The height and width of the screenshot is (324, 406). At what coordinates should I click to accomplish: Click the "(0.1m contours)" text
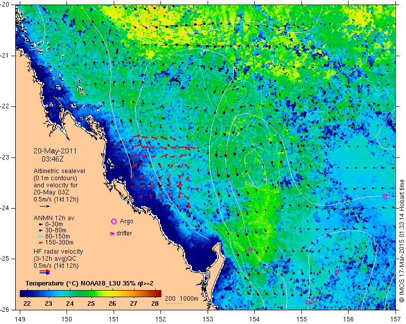55,178
